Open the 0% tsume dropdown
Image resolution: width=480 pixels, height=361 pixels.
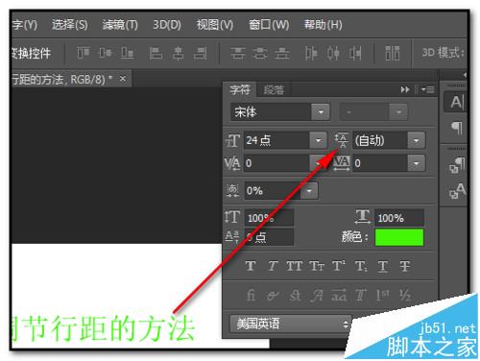(309, 191)
